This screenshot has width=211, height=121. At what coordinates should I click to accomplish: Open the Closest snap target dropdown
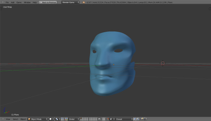point(124,119)
